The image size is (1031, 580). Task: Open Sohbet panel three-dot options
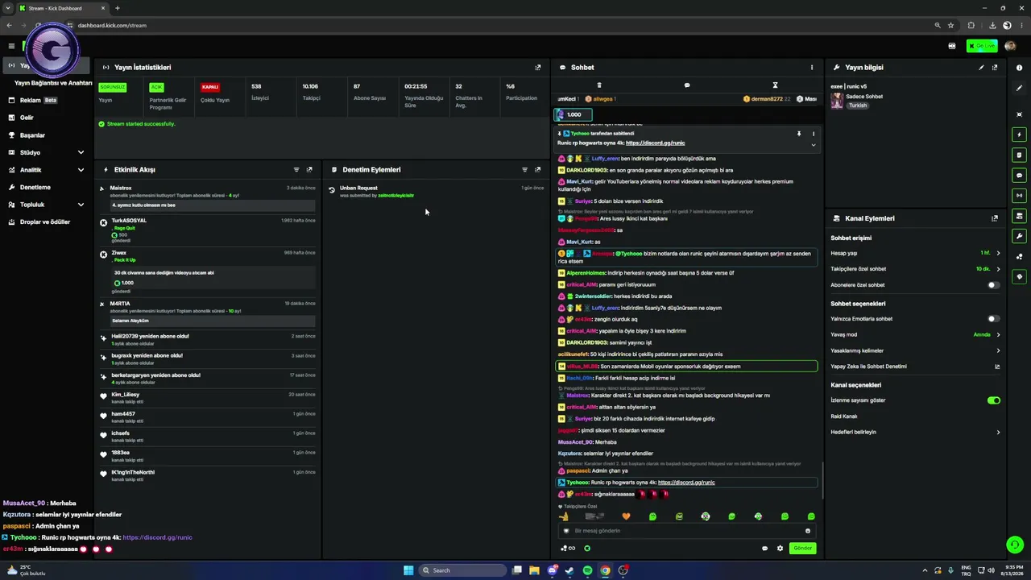click(812, 68)
